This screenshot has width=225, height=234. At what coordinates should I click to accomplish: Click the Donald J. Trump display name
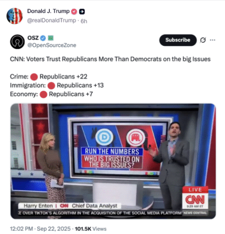coord(48,11)
